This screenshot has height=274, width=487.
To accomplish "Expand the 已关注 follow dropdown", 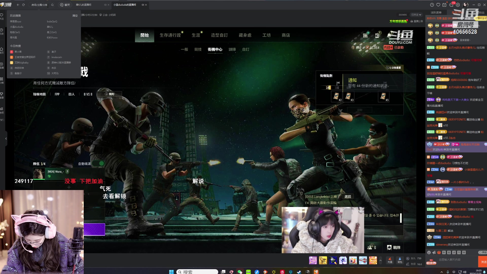I will click(x=416, y=15).
